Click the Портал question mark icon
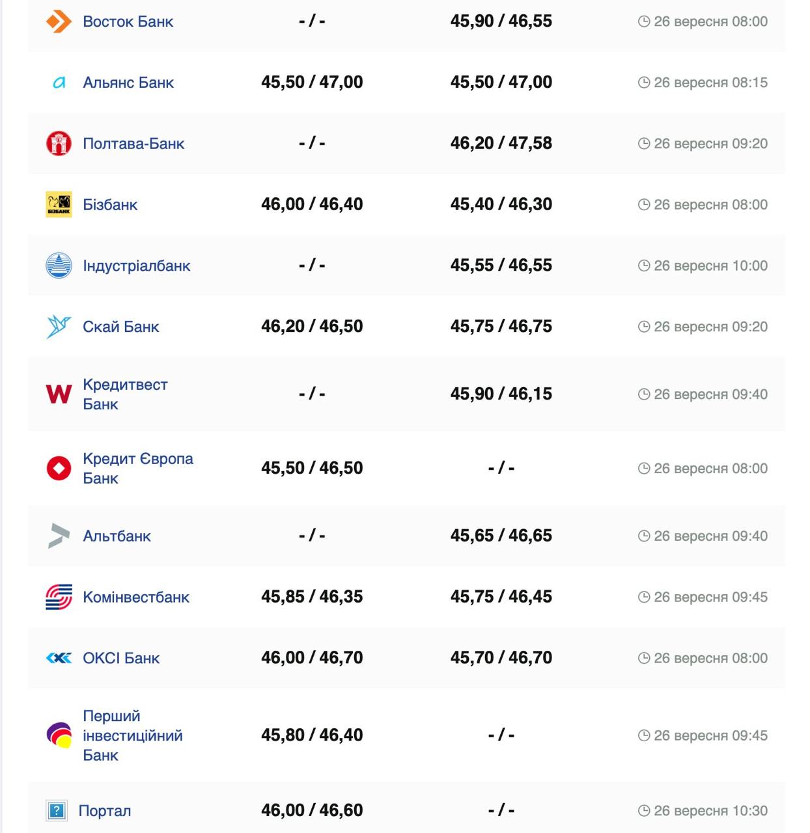This screenshot has height=833, width=810. click(x=57, y=811)
